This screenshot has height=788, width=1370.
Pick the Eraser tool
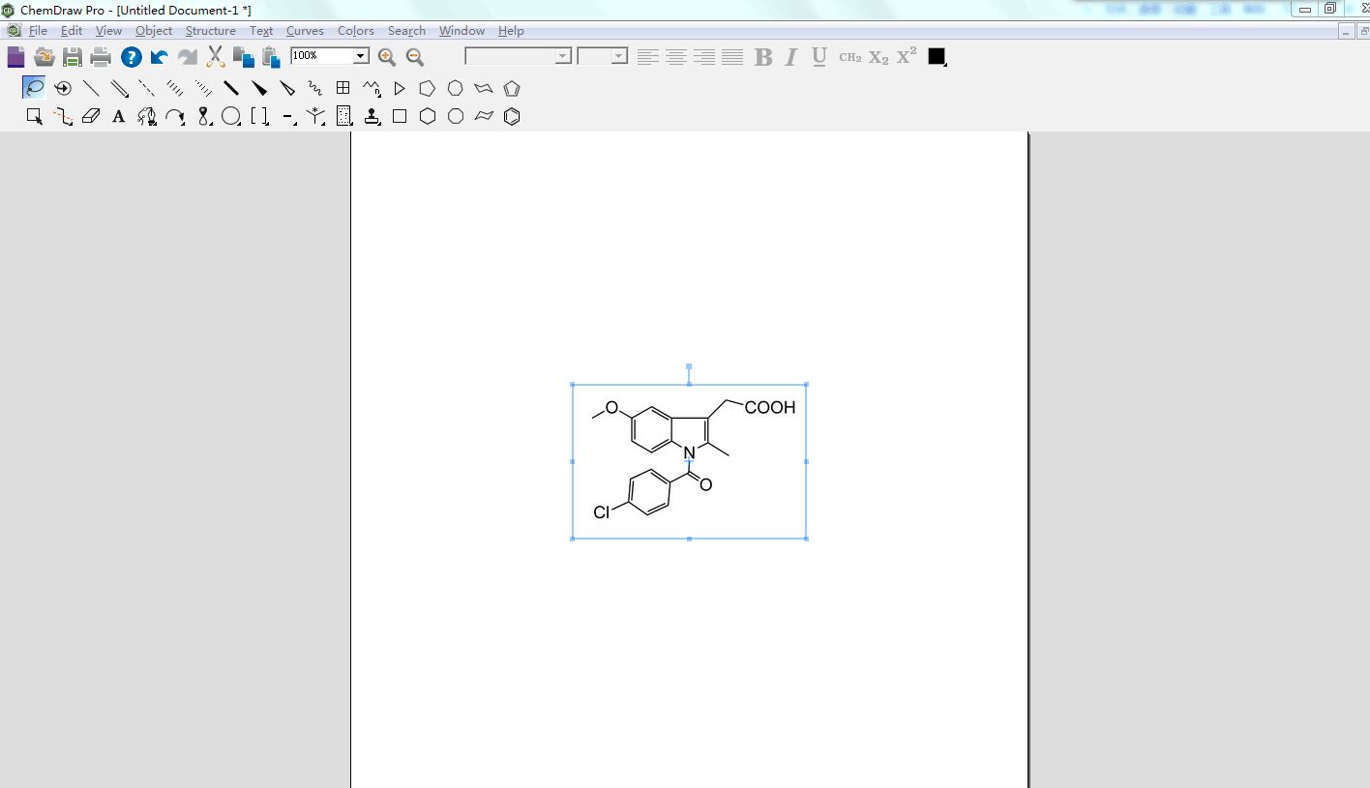click(x=91, y=116)
